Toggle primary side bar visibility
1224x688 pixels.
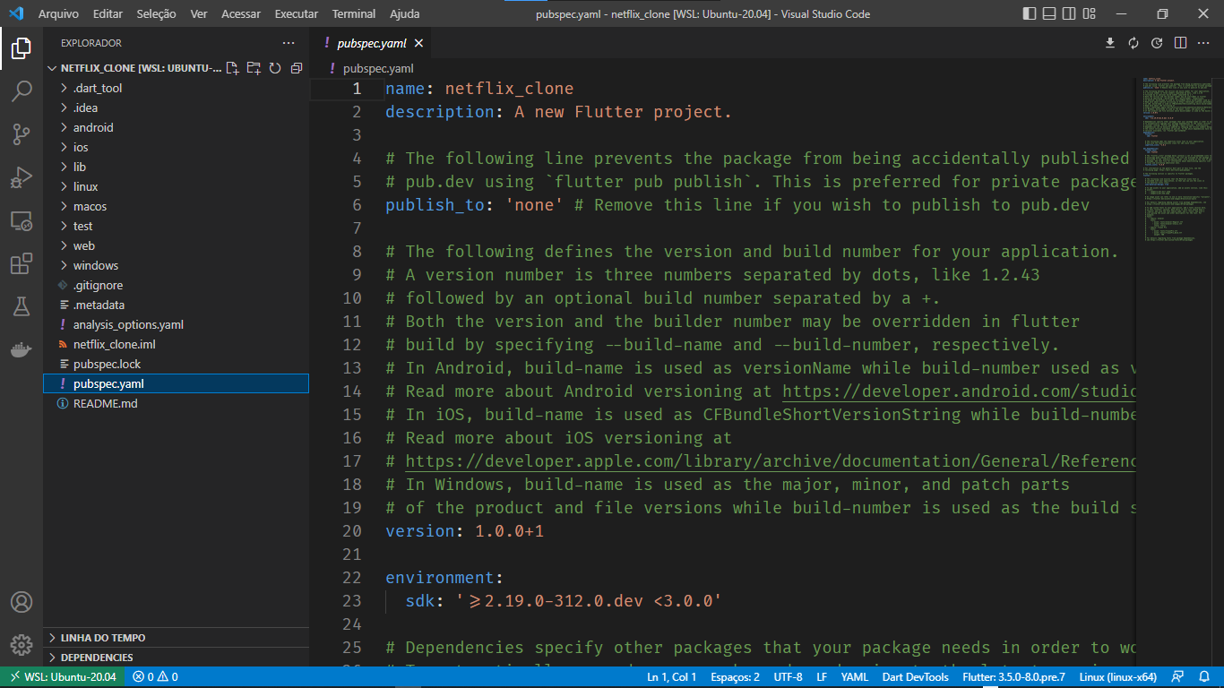click(x=1030, y=13)
